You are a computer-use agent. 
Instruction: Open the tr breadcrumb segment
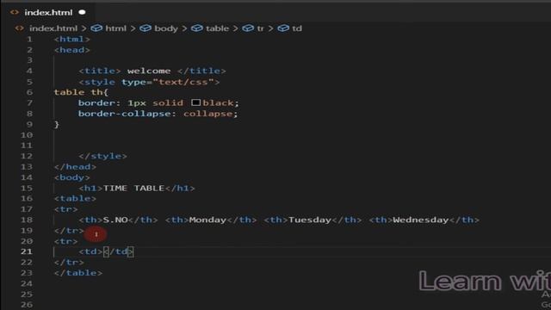[x=260, y=28]
